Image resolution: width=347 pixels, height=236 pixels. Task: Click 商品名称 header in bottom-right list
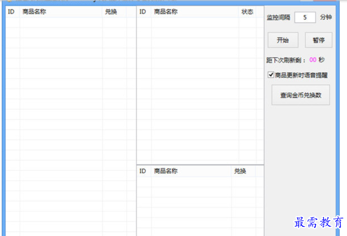[191, 171]
